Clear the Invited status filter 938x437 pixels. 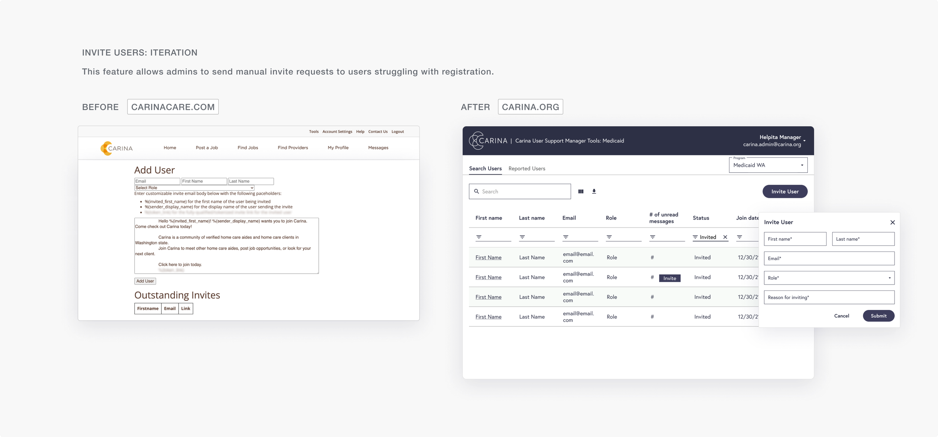tap(725, 237)
